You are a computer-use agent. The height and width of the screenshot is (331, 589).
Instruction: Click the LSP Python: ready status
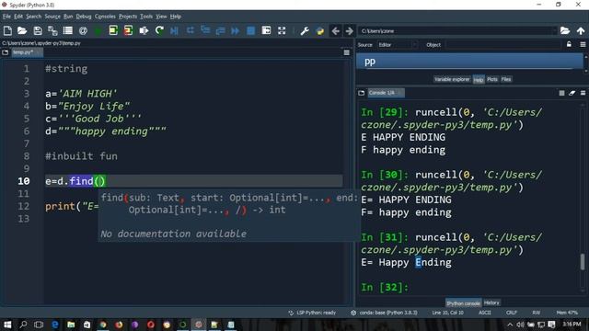pos(313,313)
